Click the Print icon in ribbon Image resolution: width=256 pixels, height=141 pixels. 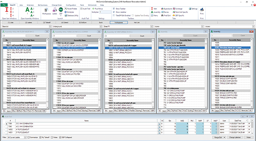[x=202, y=11]
